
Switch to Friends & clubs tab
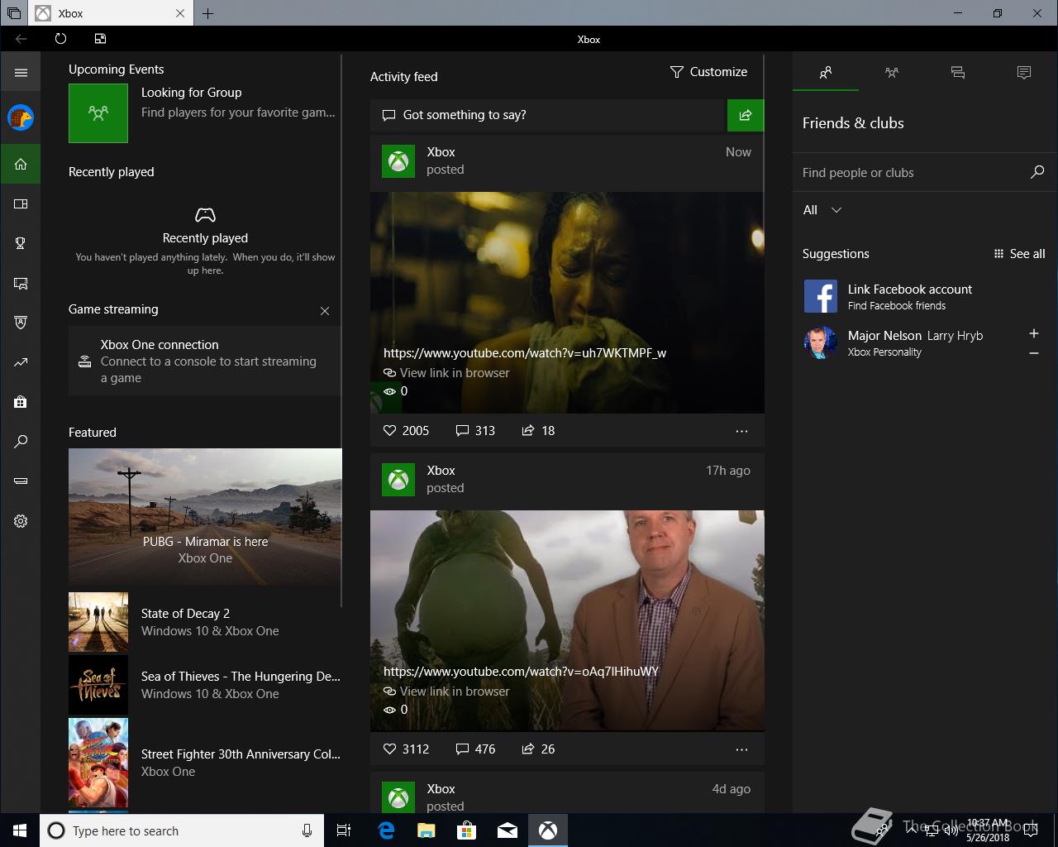[826, 73]
